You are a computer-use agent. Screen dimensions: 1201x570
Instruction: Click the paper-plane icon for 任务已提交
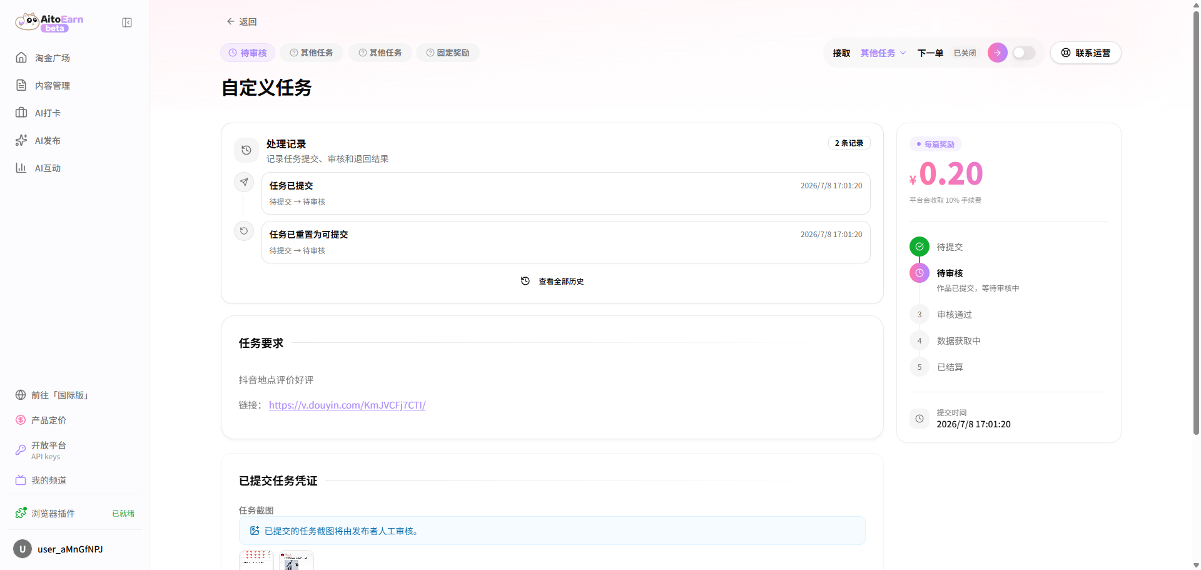(244, 182)
